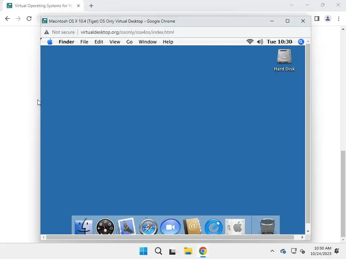Click the OneDrive cloud tray icon

(x=283, y=251)
